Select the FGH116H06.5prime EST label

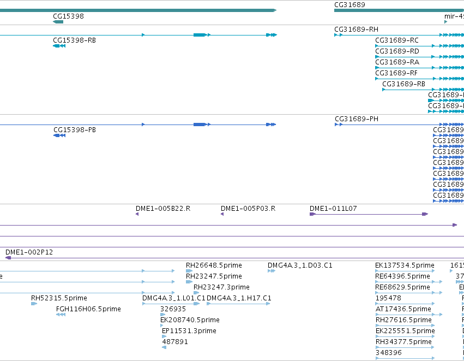click(88, 309)
